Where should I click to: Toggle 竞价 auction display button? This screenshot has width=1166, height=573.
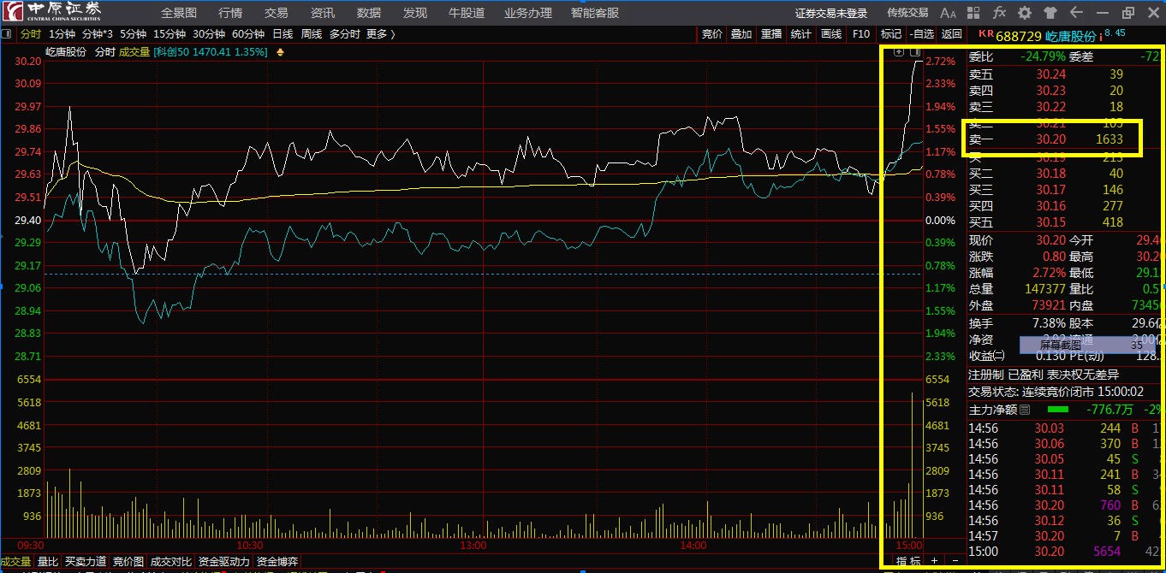(x=712, y=34)
